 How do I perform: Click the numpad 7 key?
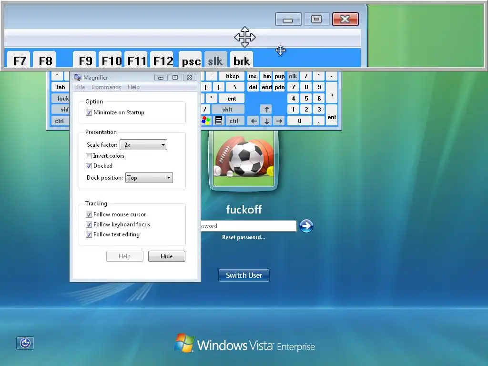coord(293,87)
